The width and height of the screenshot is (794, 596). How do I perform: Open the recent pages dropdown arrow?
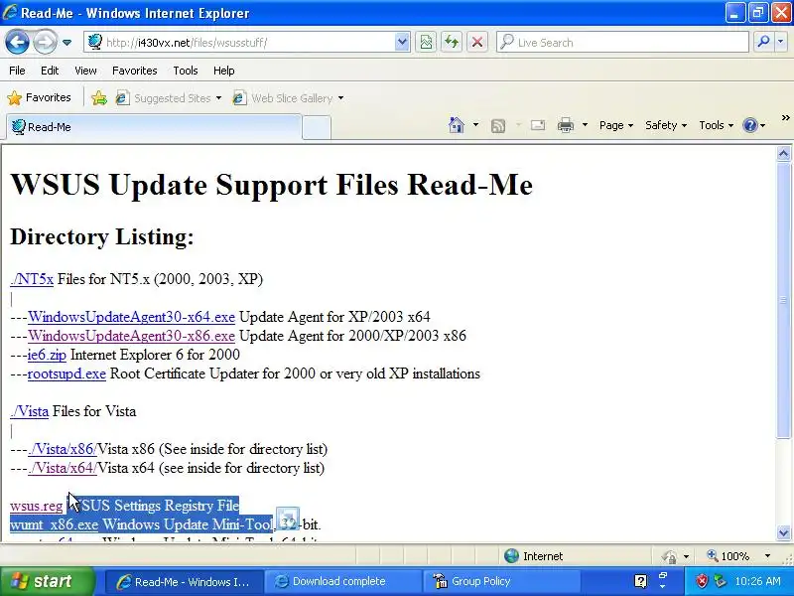point(66,43)
